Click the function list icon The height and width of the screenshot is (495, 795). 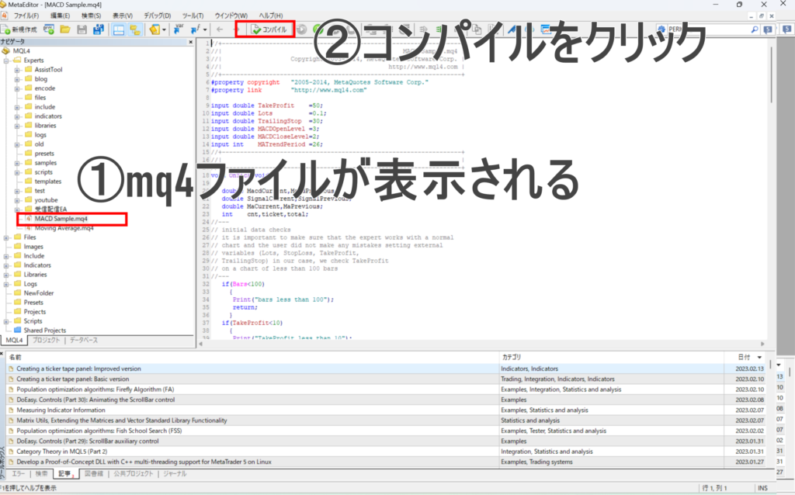195,29
